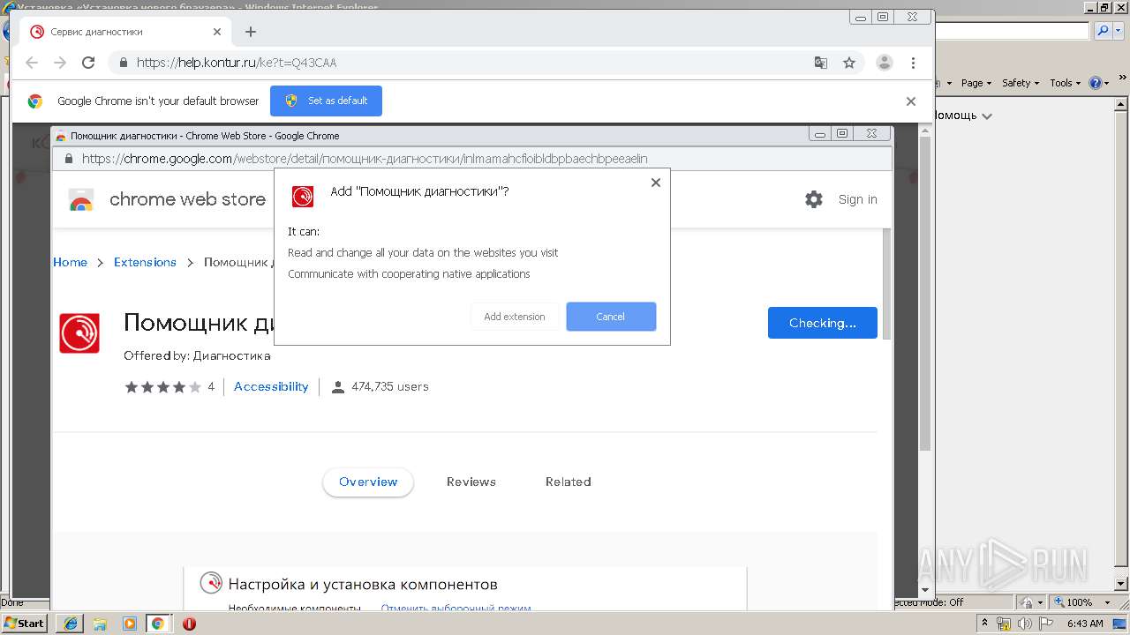The height and width of the screenshot is (635, 1130).
Task: Click the tray action center flag
Action: [1044, 624]
